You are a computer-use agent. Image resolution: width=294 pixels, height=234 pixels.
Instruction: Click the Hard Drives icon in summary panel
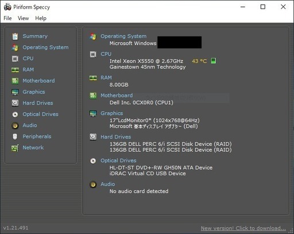pyautogui.click(x=93, y=137)
